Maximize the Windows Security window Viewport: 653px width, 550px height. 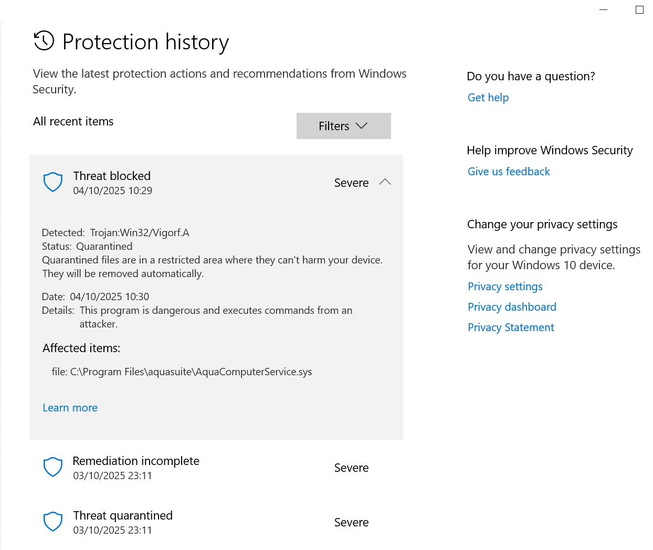click(639, 9)
